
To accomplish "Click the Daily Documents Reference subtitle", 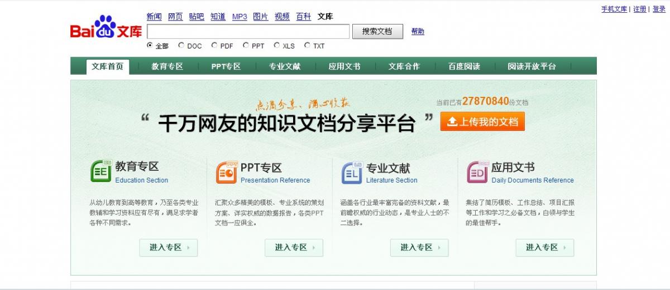I will click(533, 180).
